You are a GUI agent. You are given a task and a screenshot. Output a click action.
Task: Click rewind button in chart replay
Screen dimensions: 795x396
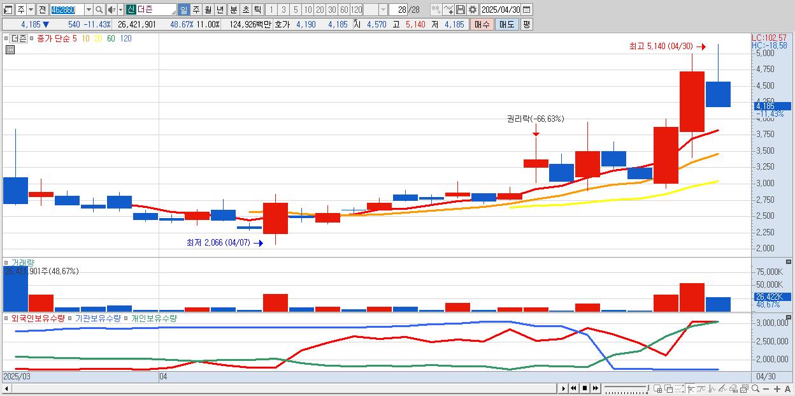[573, 388]
